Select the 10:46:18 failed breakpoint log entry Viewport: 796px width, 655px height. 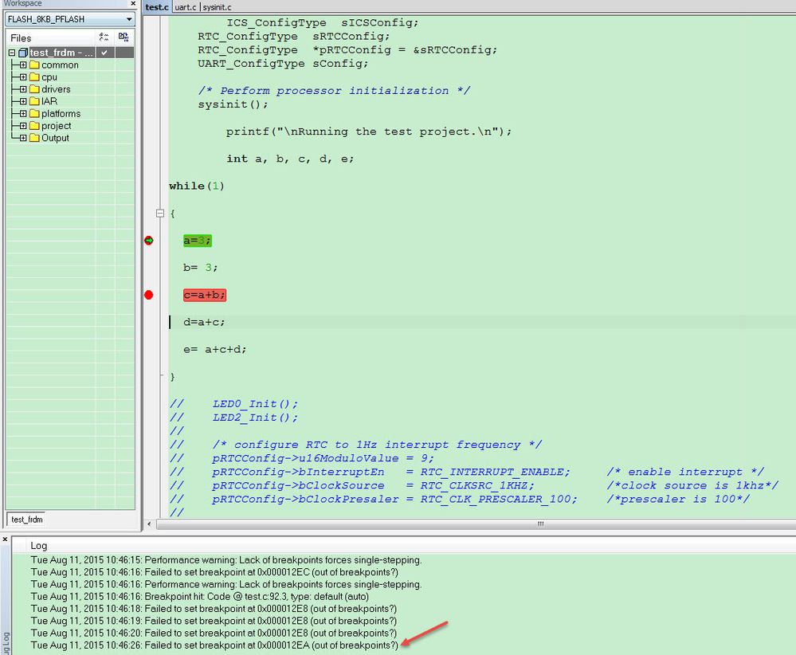click(214, 609)
